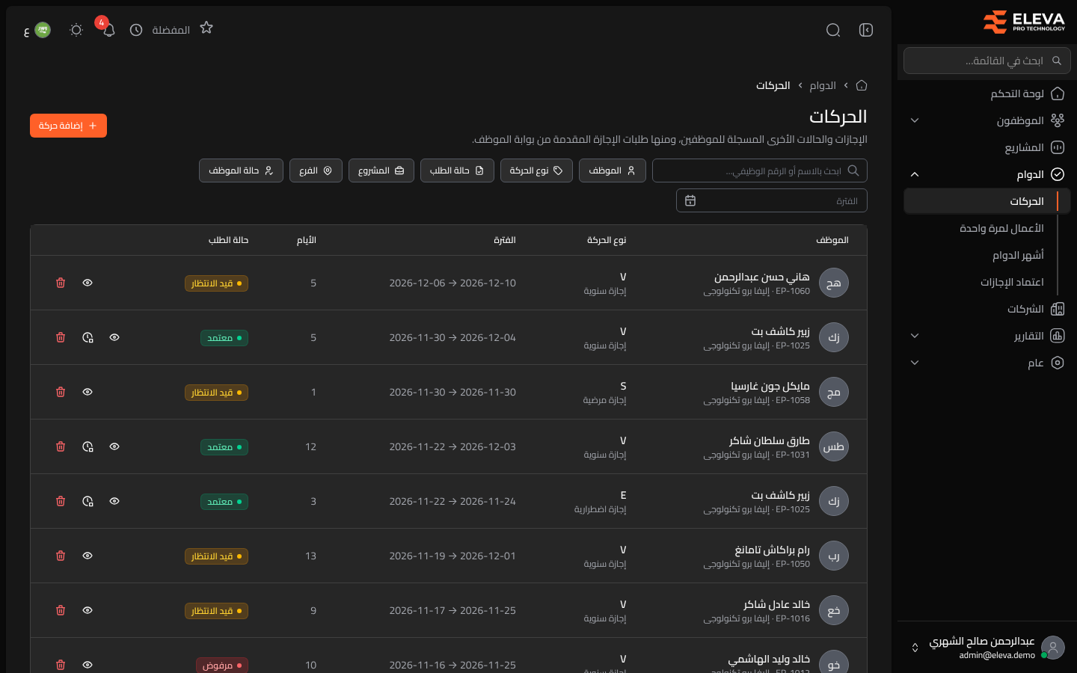Delete زبير كاشف بت emergency leave row
This screenshot has width=1077, height=673.
tap(61, 501)
